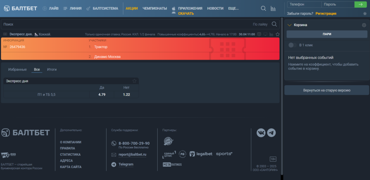Open АДРЕСА footer link
This screenshot has height=180, width=370.
point(66,161)
